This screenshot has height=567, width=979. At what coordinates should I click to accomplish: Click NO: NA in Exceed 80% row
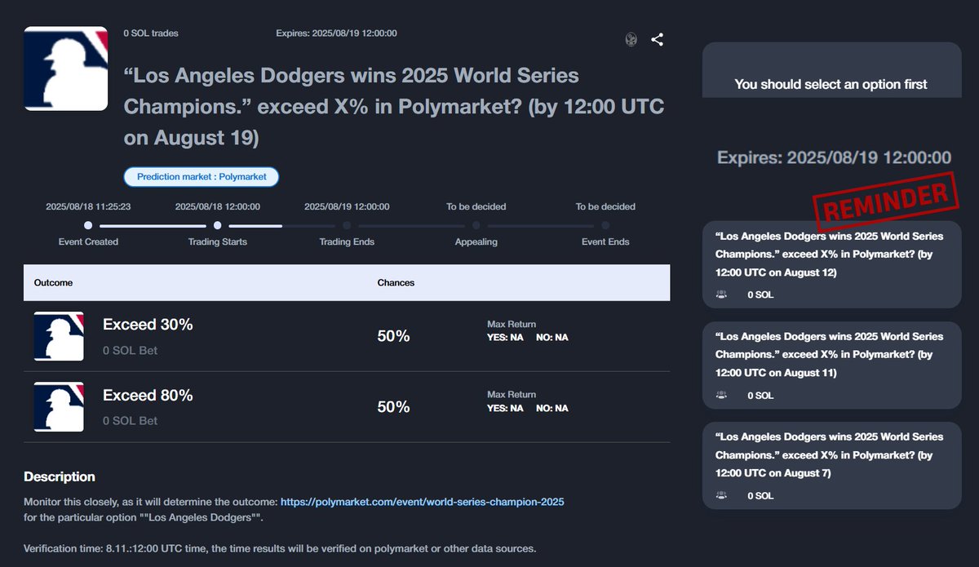click(552, 408)
